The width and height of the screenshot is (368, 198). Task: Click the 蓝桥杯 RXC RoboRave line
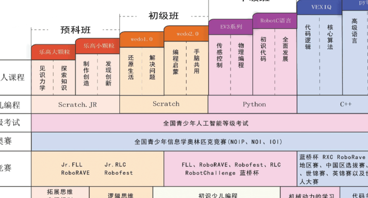[x=332, y=157]
